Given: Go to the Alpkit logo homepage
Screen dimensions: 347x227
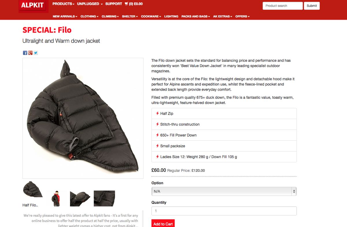Looking at the screenshot, I should [x=32, y=6].
